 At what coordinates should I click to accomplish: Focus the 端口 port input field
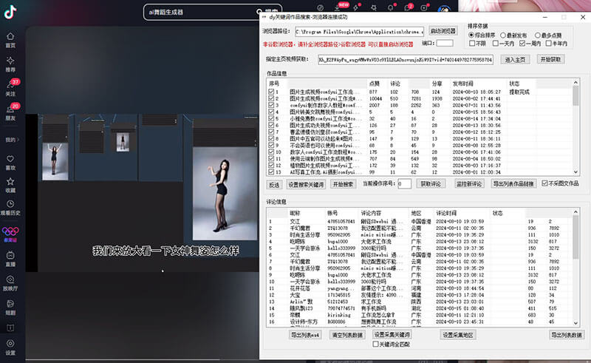tap(445, 43)
